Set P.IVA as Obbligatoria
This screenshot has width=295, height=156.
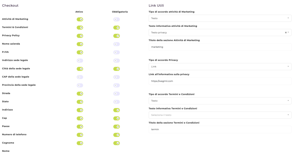point(116,52)
